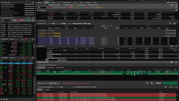The width and height of the screenshot is (179, 101).
Task: Select the LCID row in Options watchlist
Action: 17,63
